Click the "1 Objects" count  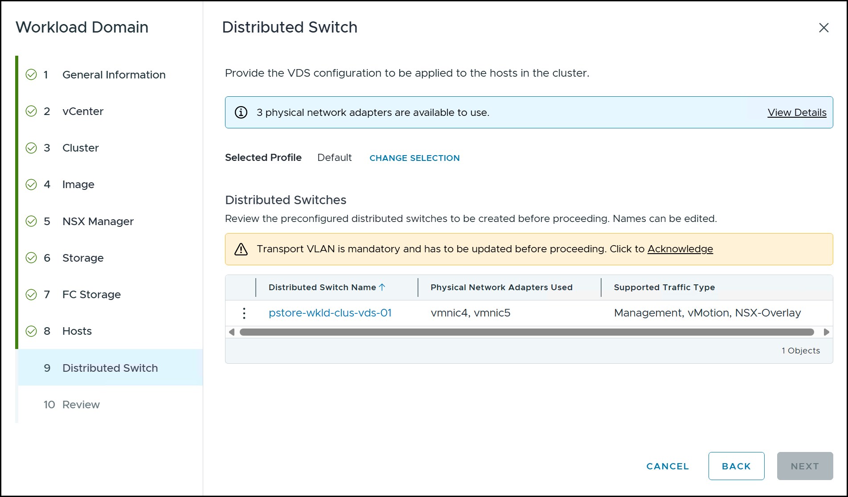tap(800, 351)
